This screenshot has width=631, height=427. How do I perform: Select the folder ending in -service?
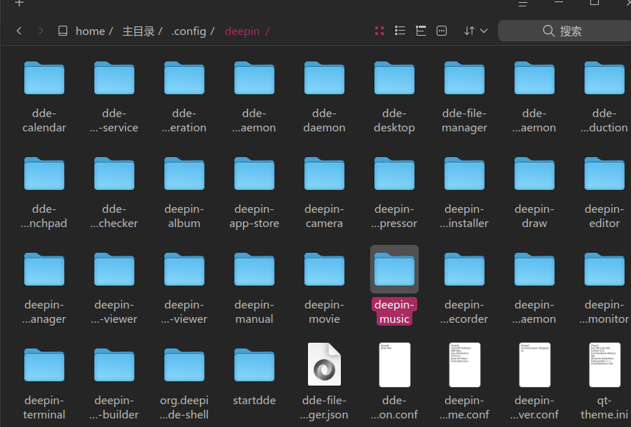(x=114, y=97)
